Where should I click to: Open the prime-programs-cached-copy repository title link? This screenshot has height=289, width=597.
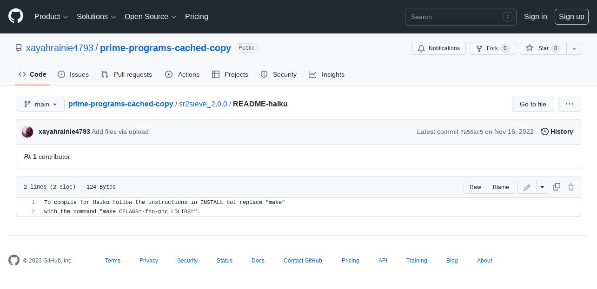click(166, 48)
